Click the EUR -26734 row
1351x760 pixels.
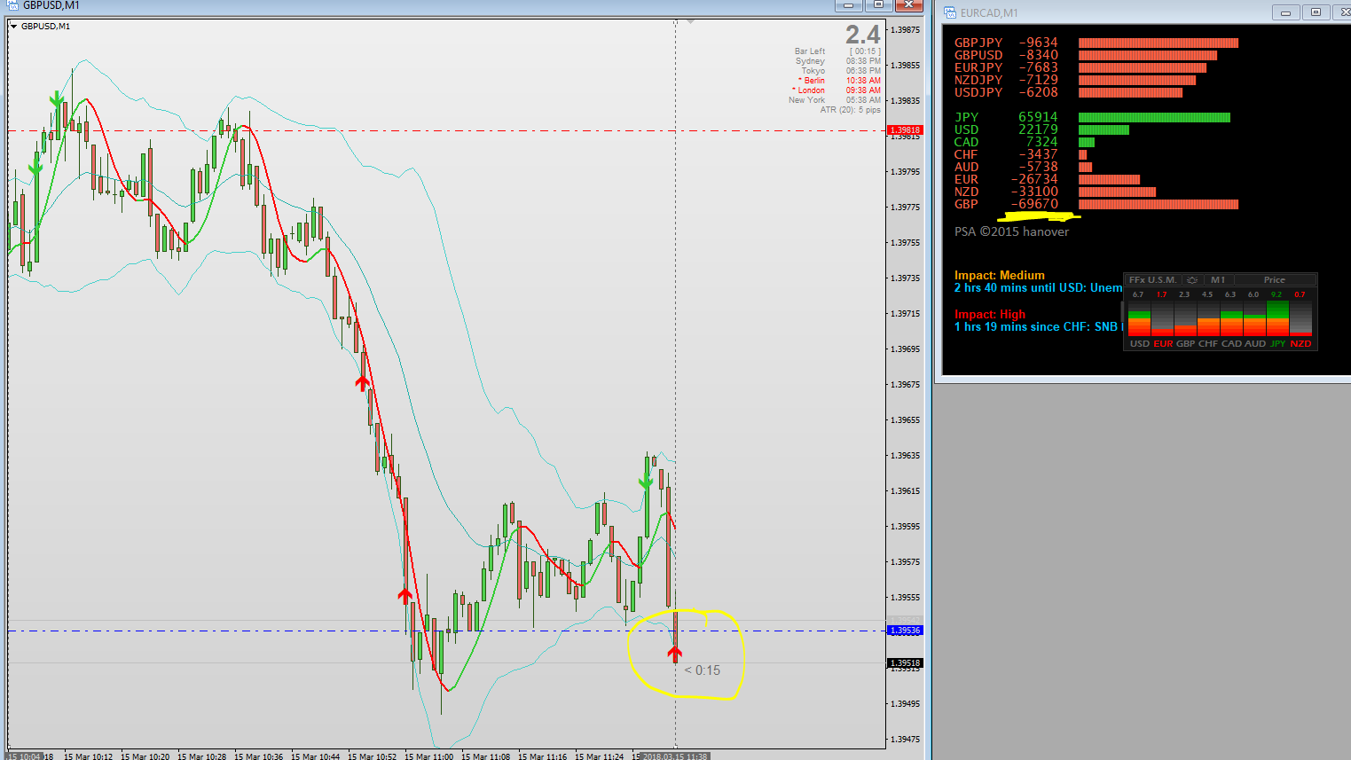(x=1047, y=179)
